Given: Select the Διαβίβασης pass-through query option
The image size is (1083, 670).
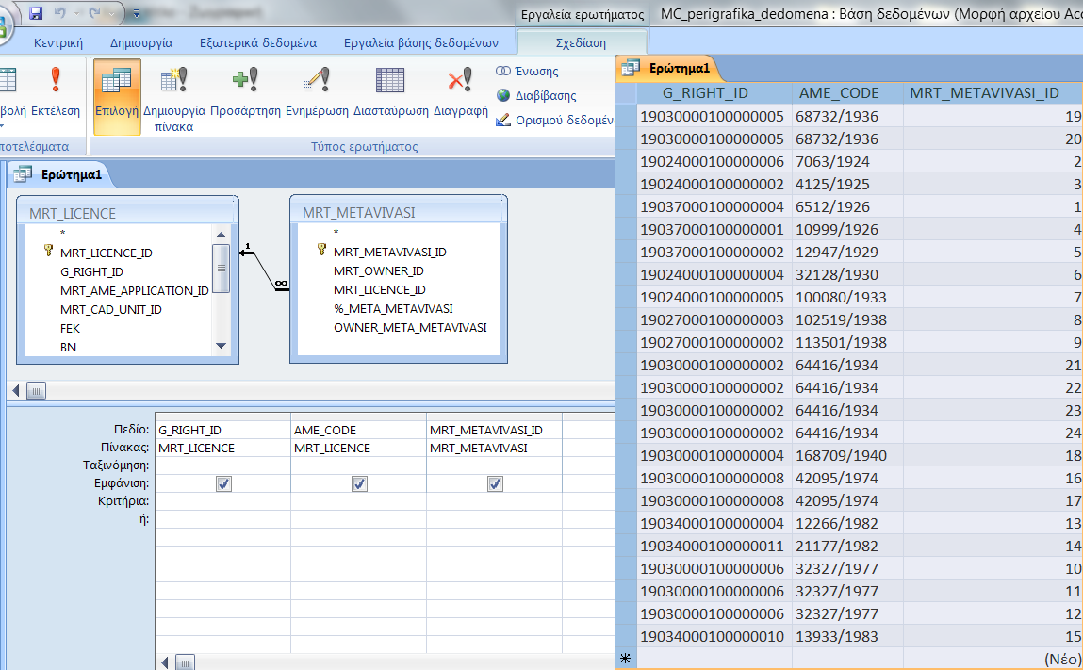Looking at the screenshot, I should pyautogui.click(x=536, y=95).
